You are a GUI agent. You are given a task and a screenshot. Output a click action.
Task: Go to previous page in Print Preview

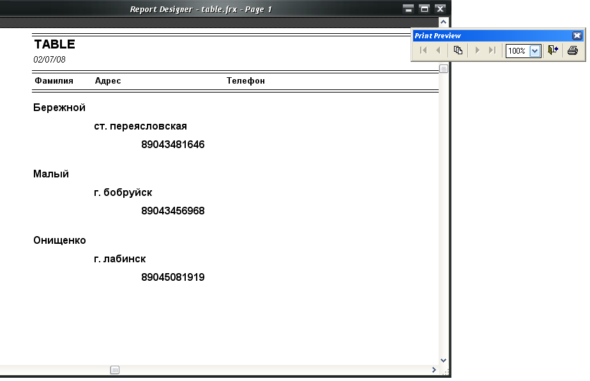point(439,50)
